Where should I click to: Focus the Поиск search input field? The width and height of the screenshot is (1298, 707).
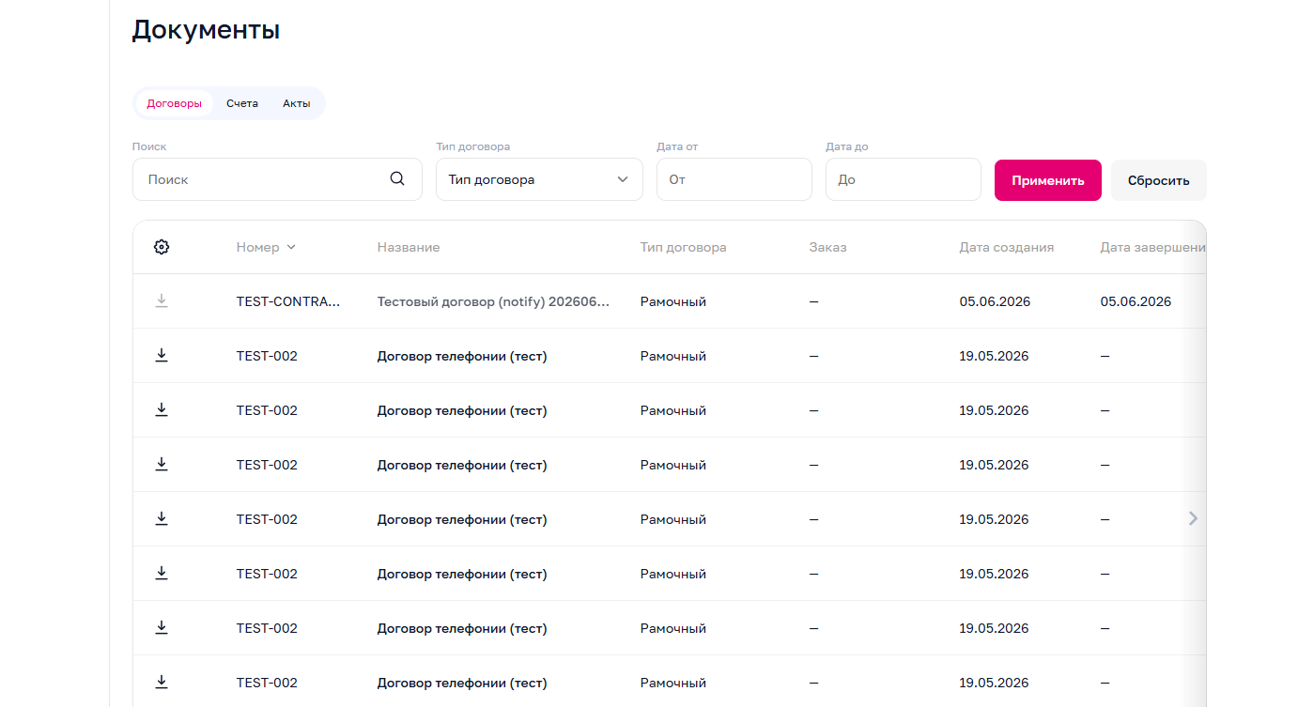(277, 179)
